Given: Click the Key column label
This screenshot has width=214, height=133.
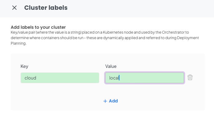Looking at the screenshot, I should [25, 66].
